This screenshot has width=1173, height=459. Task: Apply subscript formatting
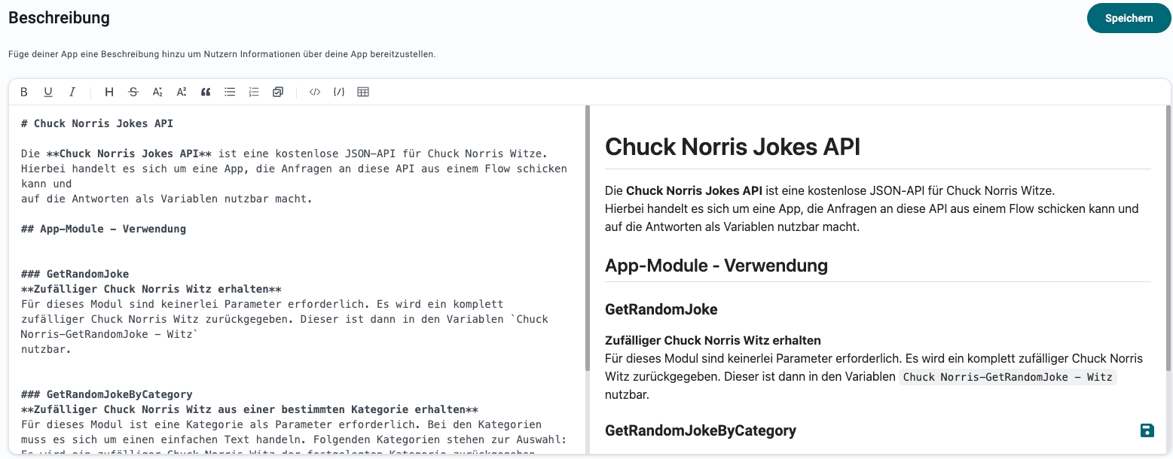coord(157,92)
